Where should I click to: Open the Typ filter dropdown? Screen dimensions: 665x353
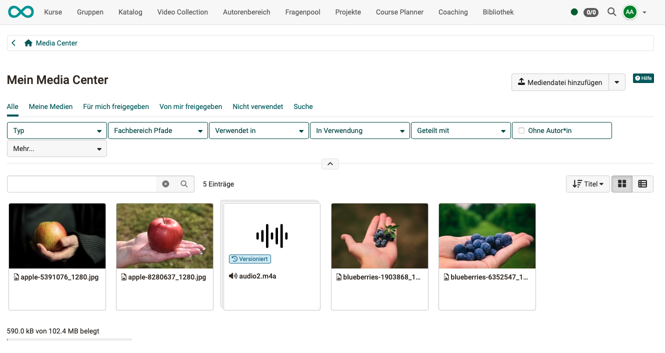coord(56,130)
